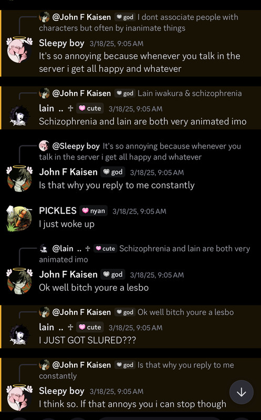Viewport: 261px width, 420px height.
Task: Open PICKLES' profile avatar
Action: (19, 218)
